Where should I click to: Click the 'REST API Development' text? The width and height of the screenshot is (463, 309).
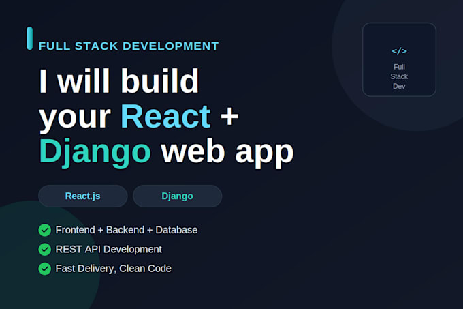109,249
